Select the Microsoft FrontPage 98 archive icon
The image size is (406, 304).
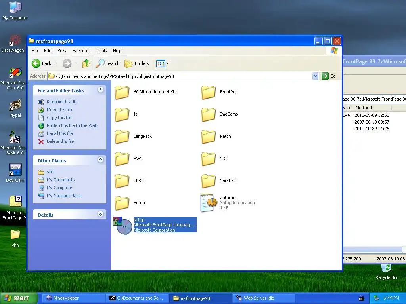15,207
